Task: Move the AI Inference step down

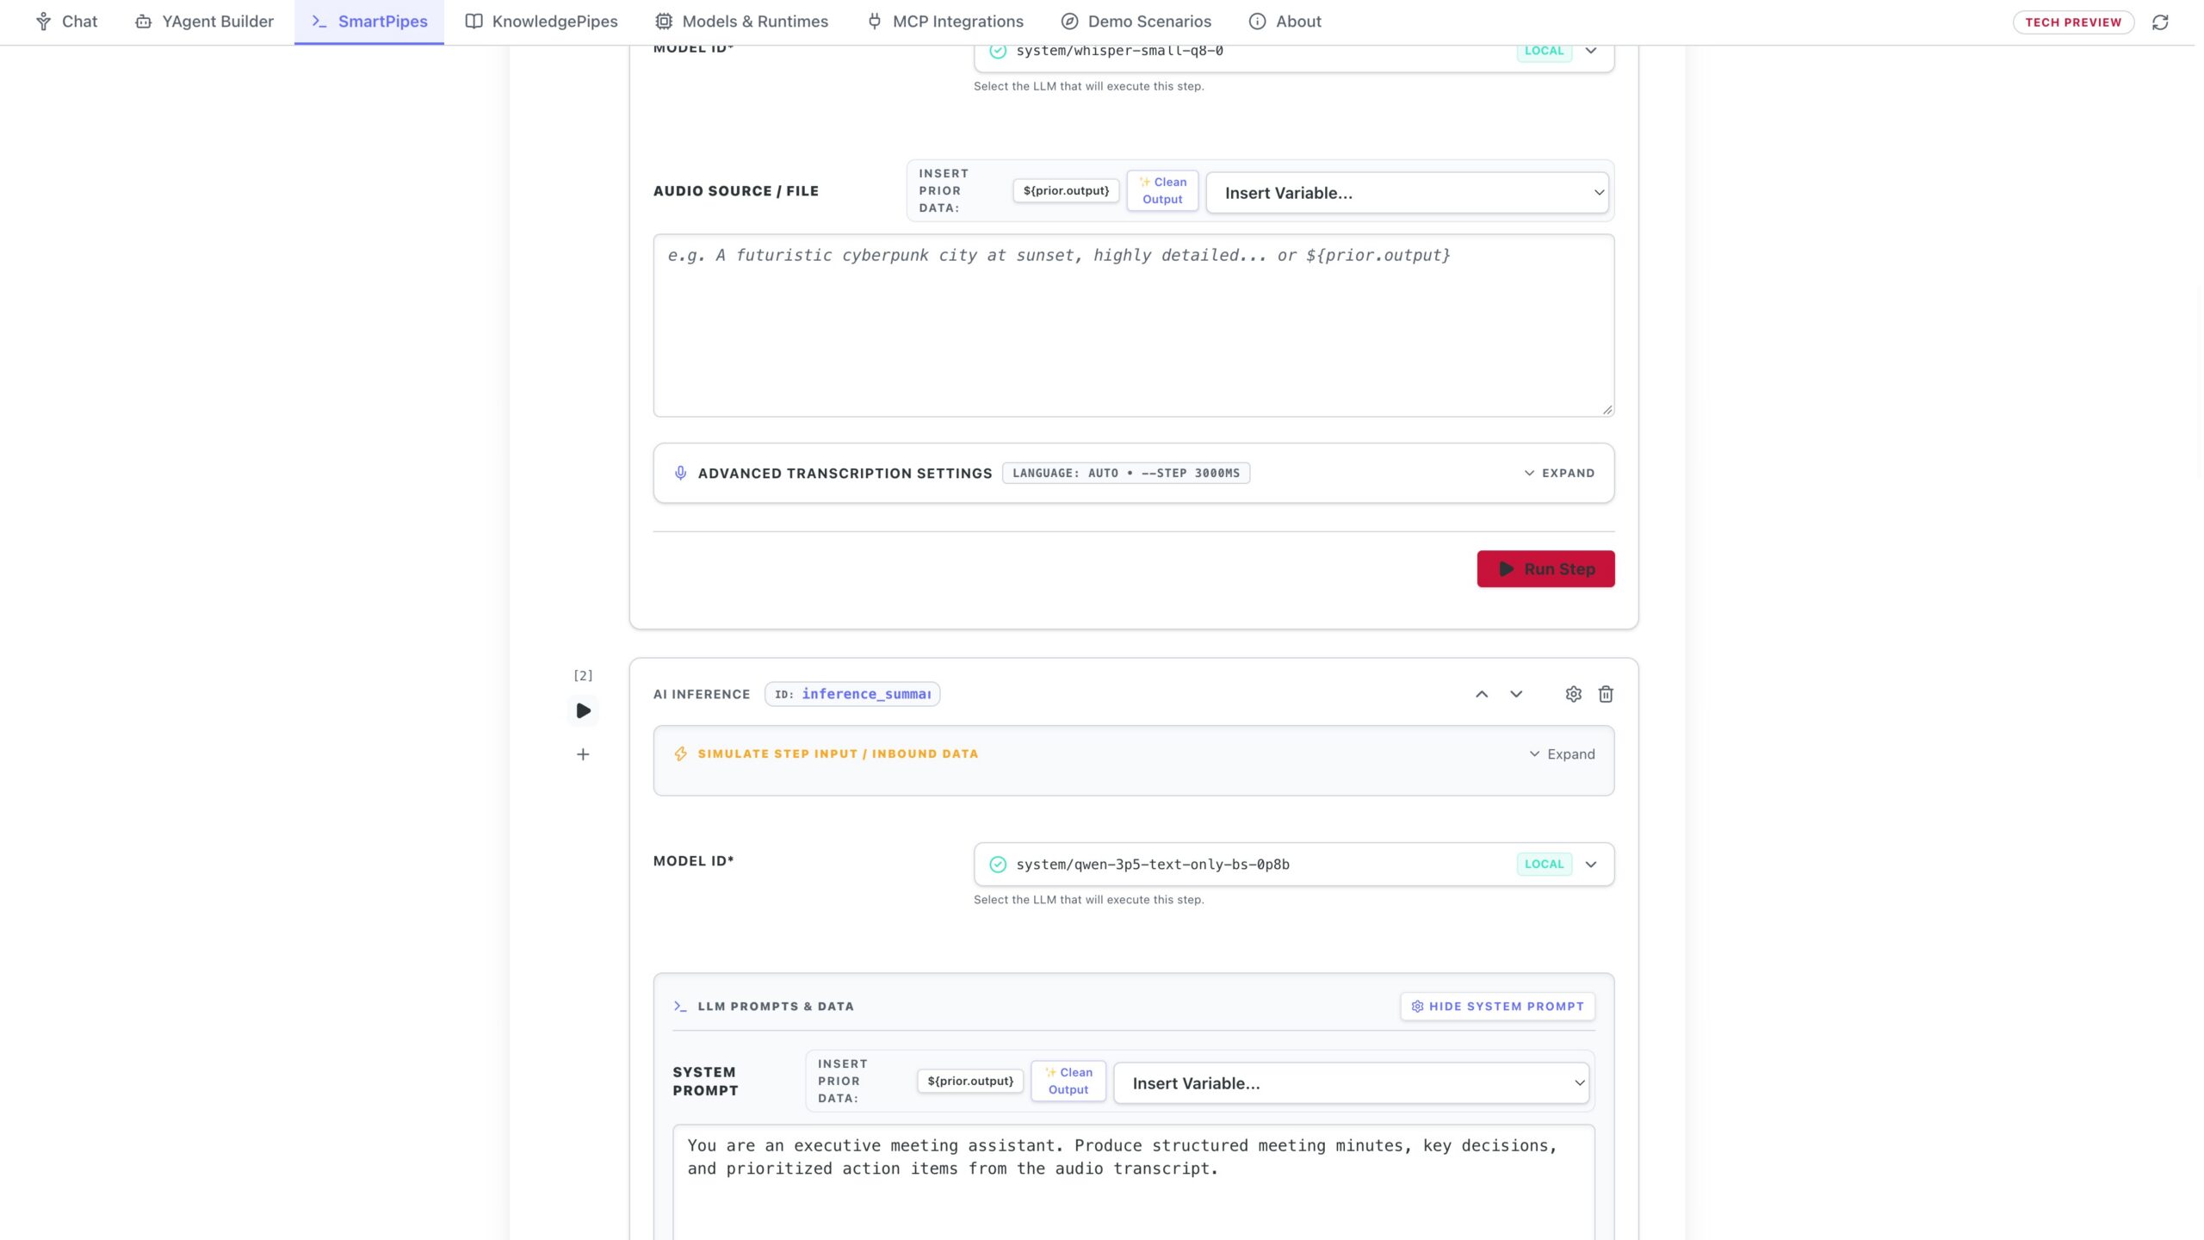Action: pos(1516,694)
